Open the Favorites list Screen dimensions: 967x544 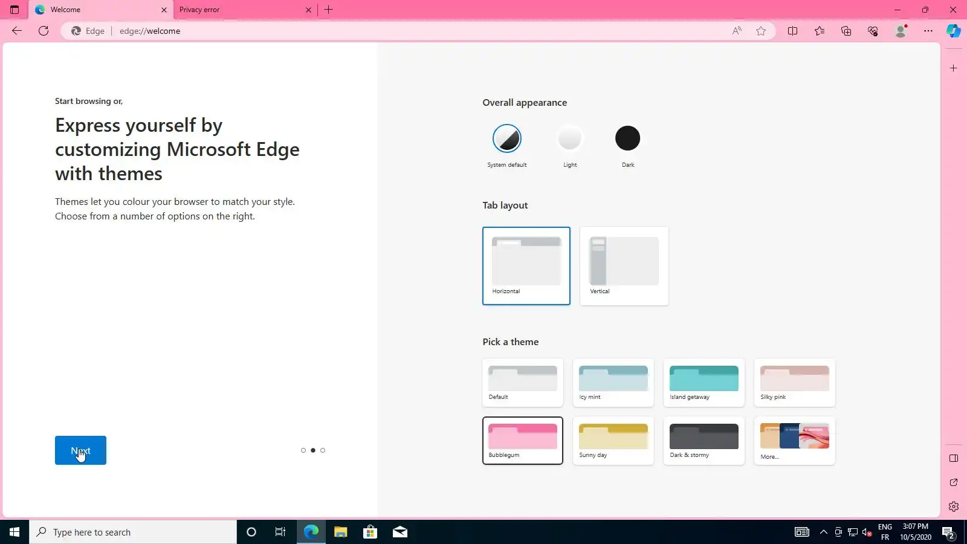pos(820,31)
